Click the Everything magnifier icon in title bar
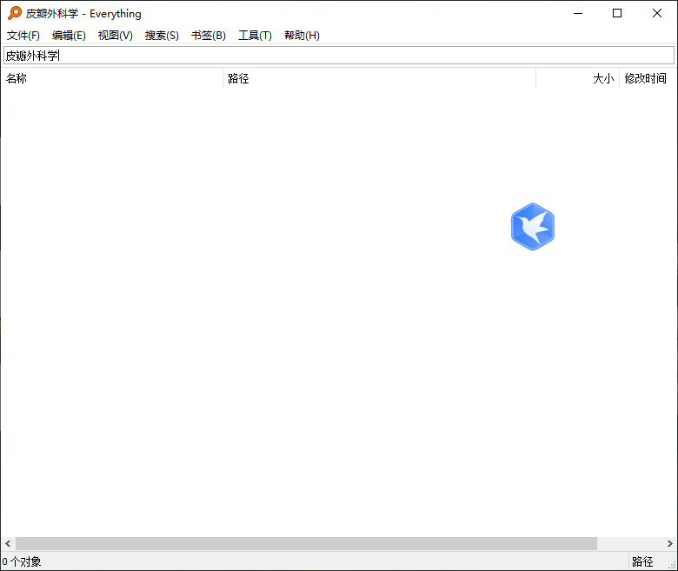 coord(15,13)
